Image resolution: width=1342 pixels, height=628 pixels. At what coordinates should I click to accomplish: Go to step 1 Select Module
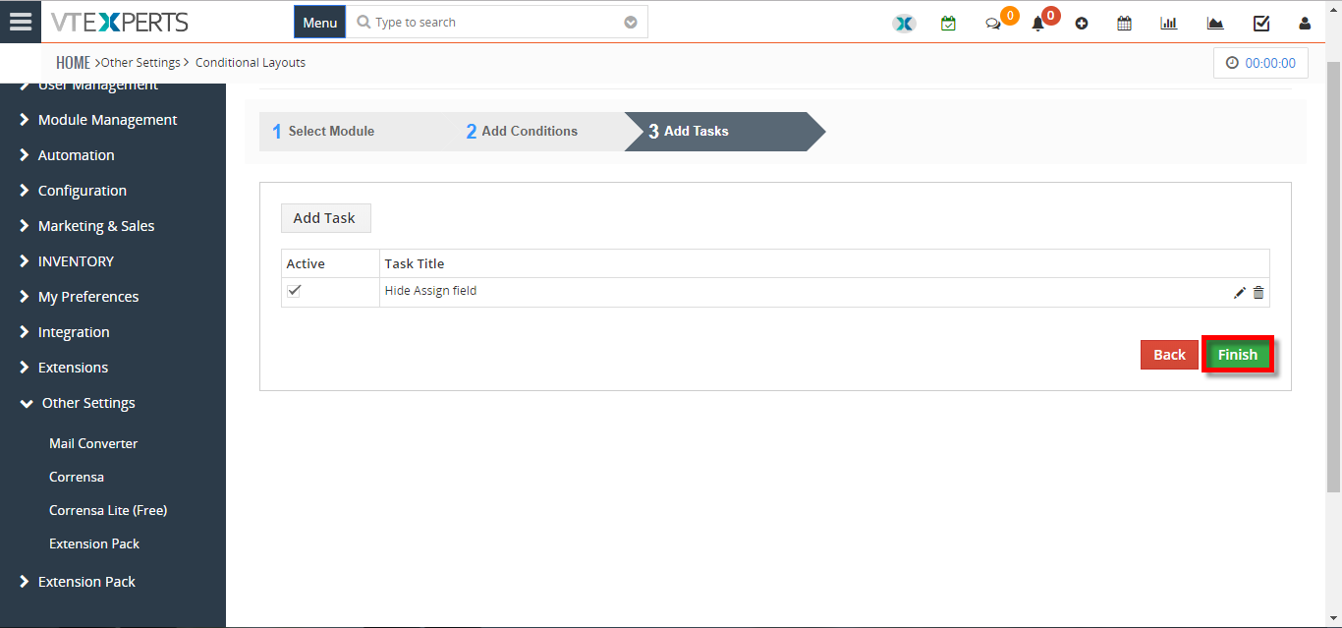pyautogui.click(x=323, y=131)
